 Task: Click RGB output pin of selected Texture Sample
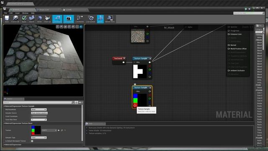[149, 91]
